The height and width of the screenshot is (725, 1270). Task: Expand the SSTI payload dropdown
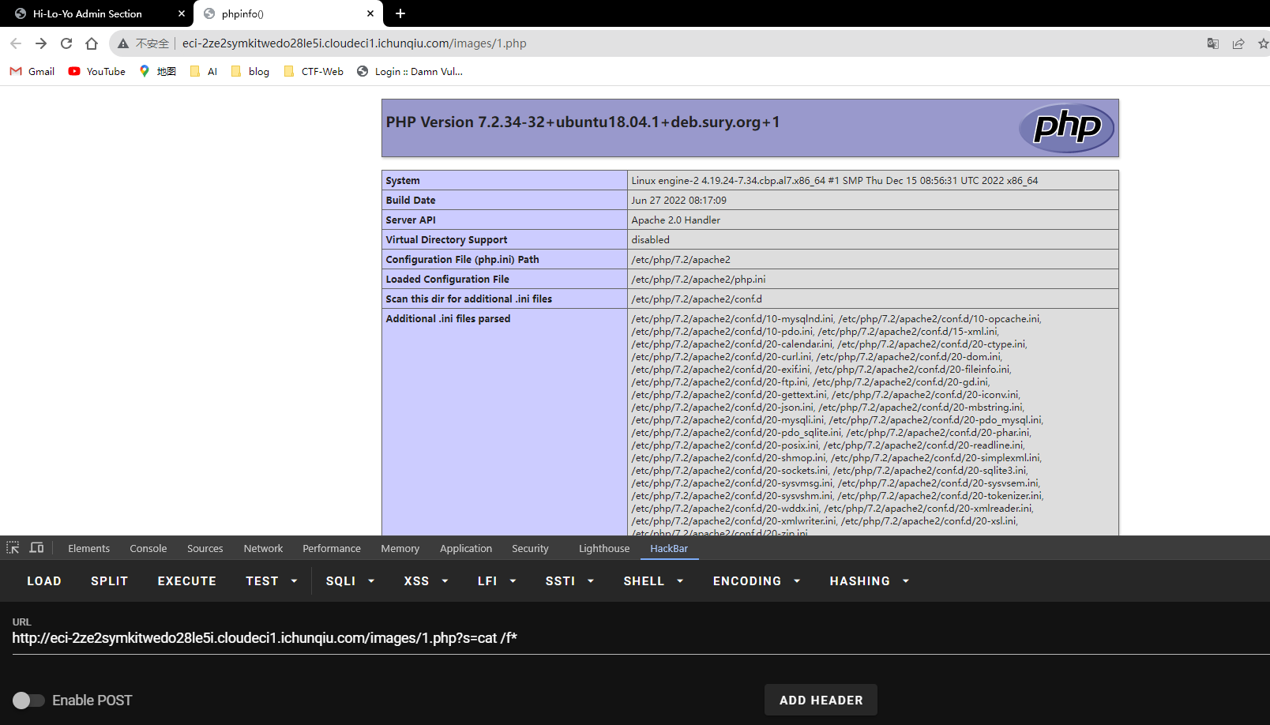(569, 581)
